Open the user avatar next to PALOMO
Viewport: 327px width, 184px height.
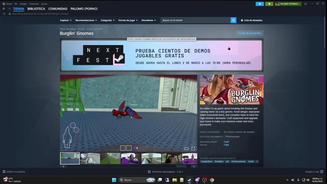pyautogui.click(x=277, y=4)
